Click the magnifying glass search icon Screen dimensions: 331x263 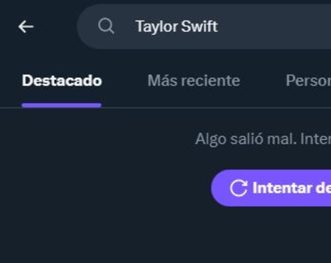point(106,26)
